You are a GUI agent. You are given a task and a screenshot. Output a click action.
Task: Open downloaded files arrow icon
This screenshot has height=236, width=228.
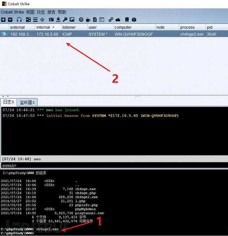pyautogui.click(x=58, y=20)
